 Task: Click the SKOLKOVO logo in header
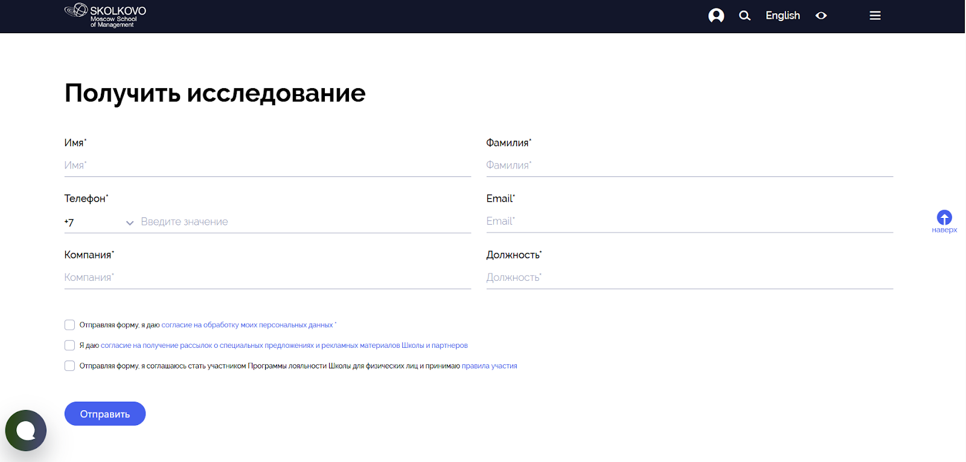coord(105,16)
